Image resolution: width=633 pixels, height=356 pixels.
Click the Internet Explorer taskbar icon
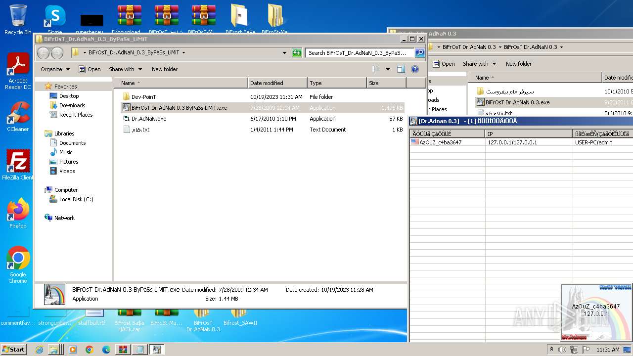(x=40, y=350)
